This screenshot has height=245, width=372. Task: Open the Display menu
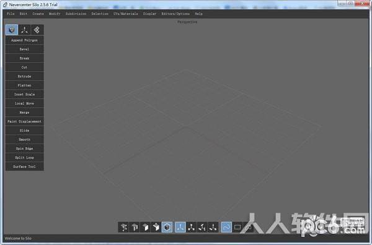click(x=149, y=14)
